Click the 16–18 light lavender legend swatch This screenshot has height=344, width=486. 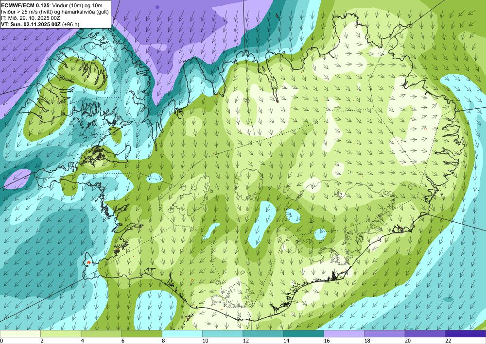point(344,334)
